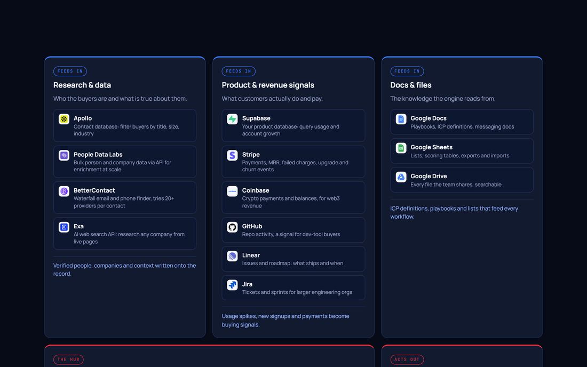
Task: Click the Product & revenue signals heading
Action: [x=268, y=85]
